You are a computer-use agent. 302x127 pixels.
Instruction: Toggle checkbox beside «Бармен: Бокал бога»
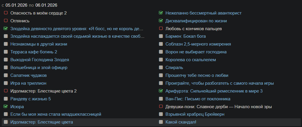(161, 36)
